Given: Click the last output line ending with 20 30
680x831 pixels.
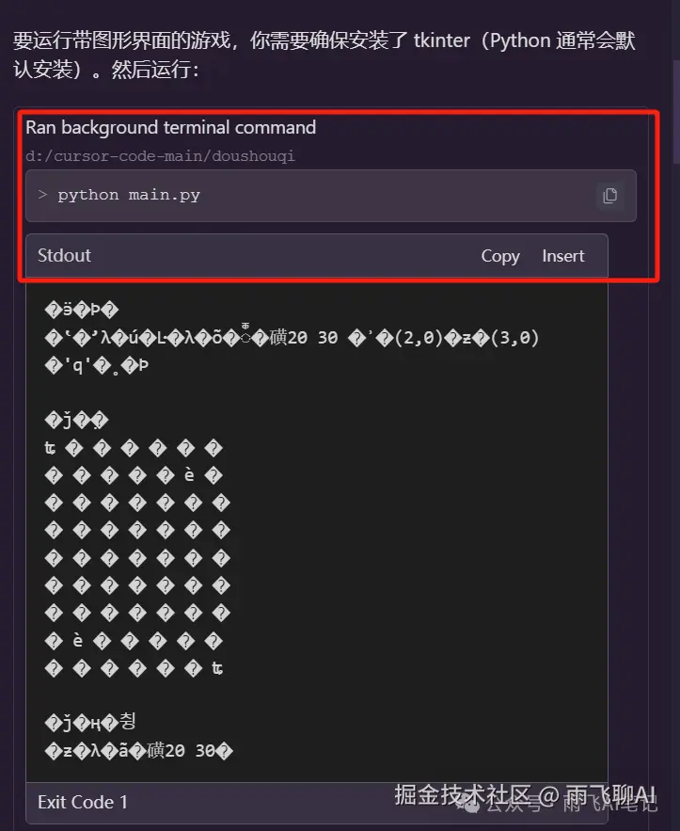Looking at the screenshot, I should click(139, 750).
